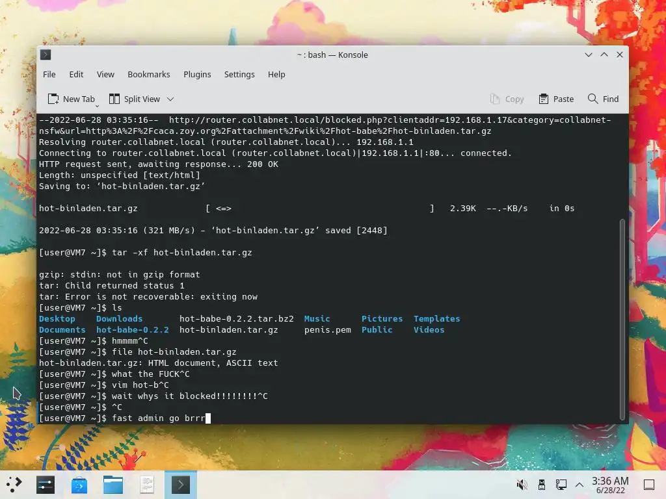Click the removable device notifier tray icon
This screenshot has height=499, width=666.
tap(542, 485)
